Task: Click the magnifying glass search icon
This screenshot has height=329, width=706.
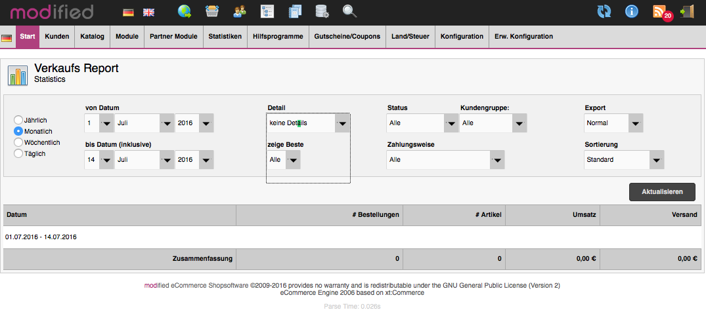Action: pyautogui.click(x=349, y=11)
